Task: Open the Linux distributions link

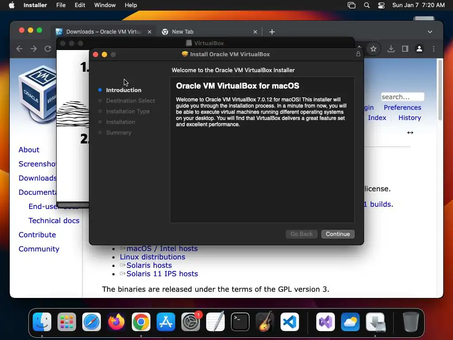Action: [153, 257]
